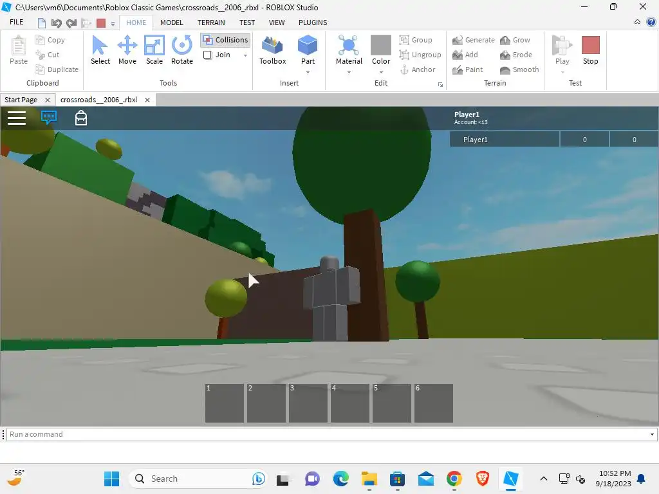Select the Select tool arrow
This screenshot has height=494, width=659.
pyautogui.click(x=100, y=50)
